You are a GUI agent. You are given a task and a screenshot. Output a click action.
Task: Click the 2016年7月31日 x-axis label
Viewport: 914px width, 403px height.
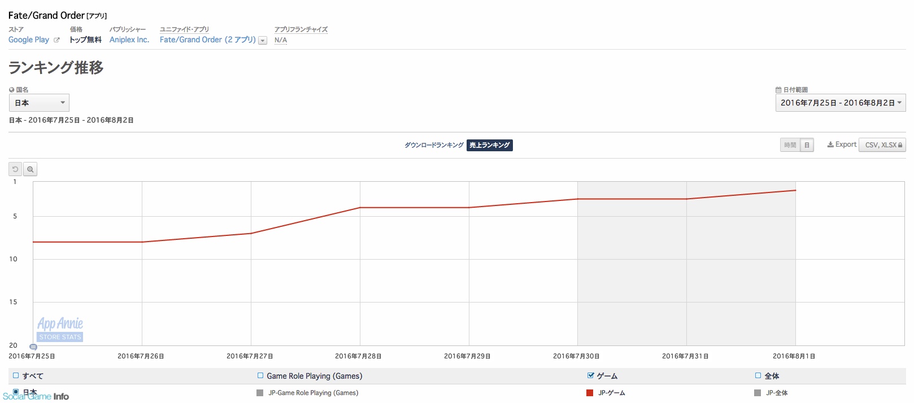(685, 356)
